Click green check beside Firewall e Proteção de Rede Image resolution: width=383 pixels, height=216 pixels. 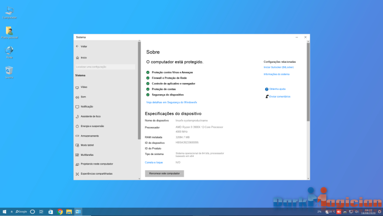click(x=148, y=78)
